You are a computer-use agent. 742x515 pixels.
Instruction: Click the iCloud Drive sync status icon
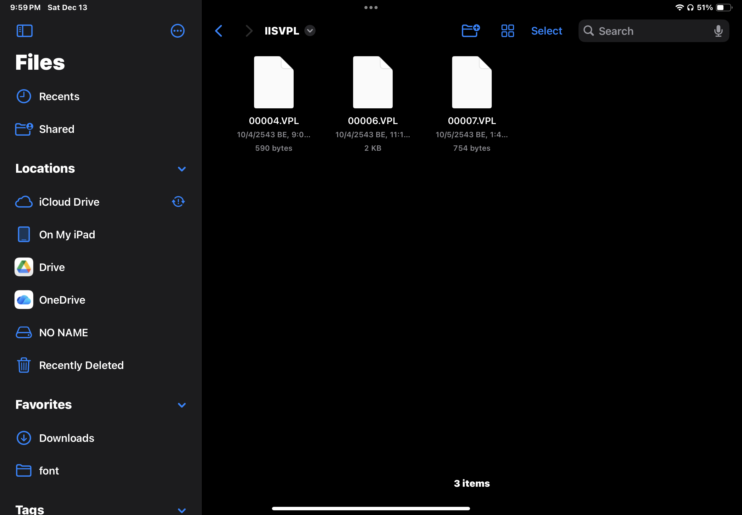[178, 202]
